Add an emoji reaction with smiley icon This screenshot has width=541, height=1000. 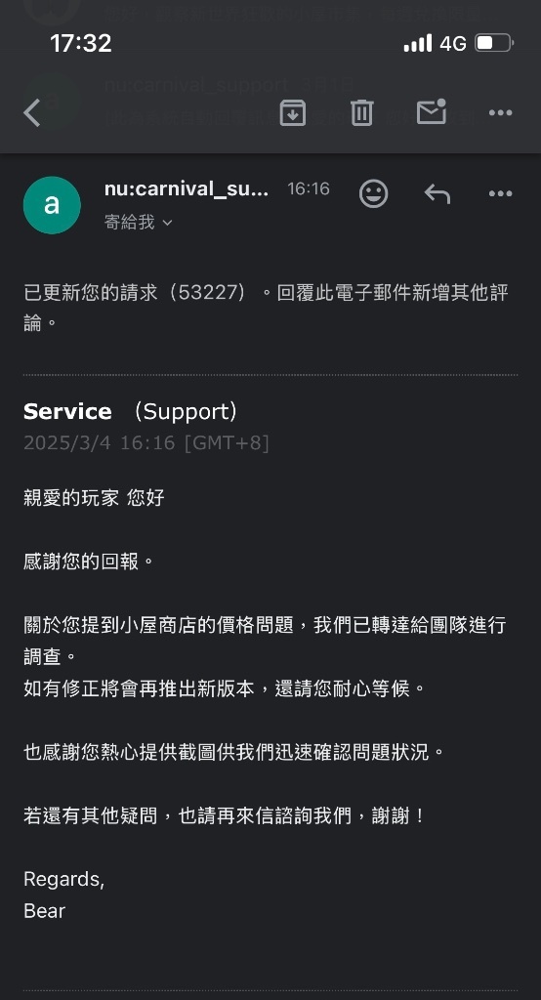[x=374, y=193]
